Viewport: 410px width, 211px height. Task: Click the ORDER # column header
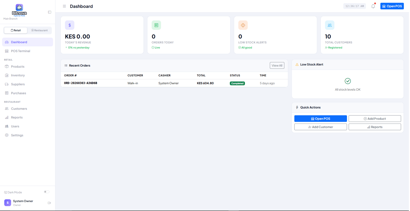click(70, 75)
